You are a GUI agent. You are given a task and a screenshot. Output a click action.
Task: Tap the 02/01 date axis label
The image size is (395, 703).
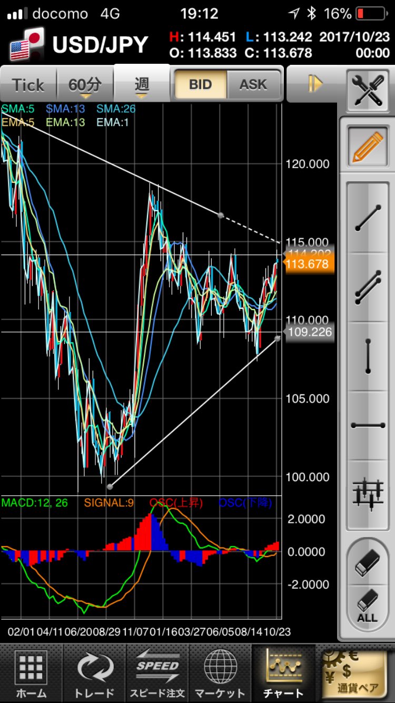(x=22, y=631)
